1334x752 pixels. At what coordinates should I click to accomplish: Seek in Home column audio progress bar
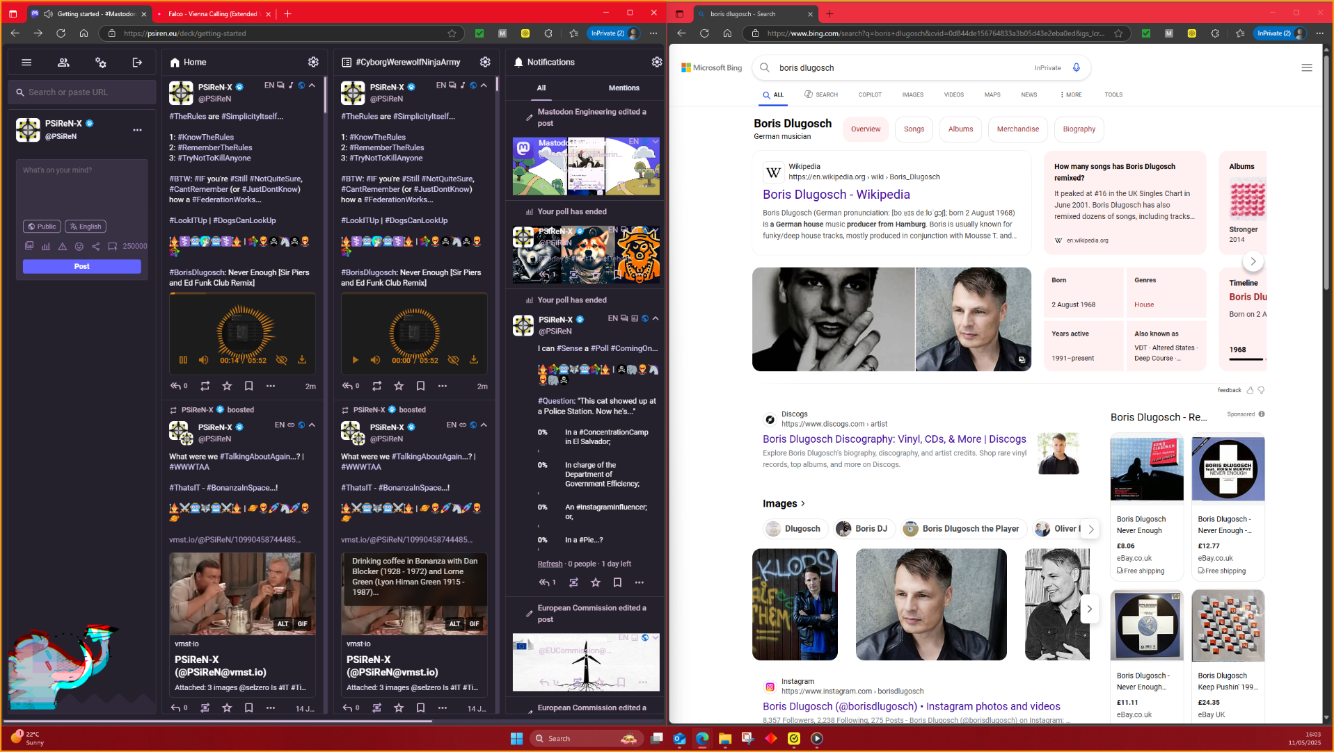pos(242,294)
